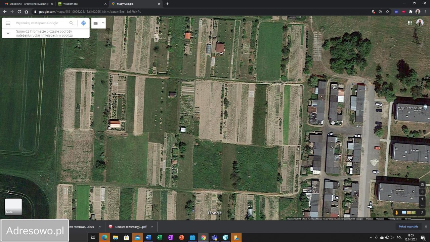Expand the imagery panel with double chevron
Screen dimensions: 430x242
422,212
